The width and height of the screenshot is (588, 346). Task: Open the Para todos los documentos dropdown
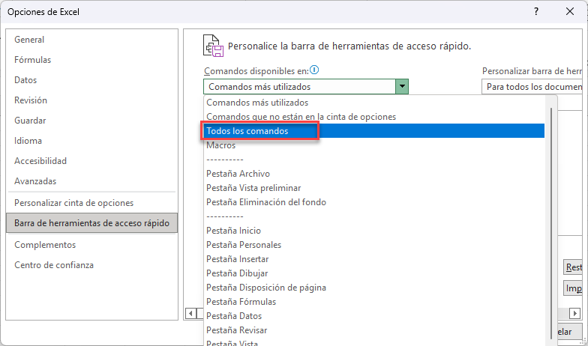(534, 87)
